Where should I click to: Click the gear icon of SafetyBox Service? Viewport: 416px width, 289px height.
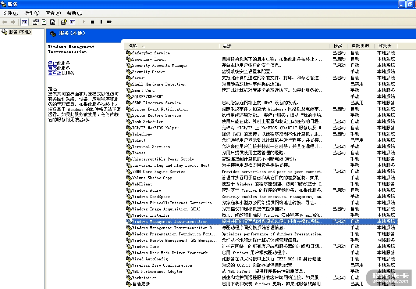click(129, 53)
